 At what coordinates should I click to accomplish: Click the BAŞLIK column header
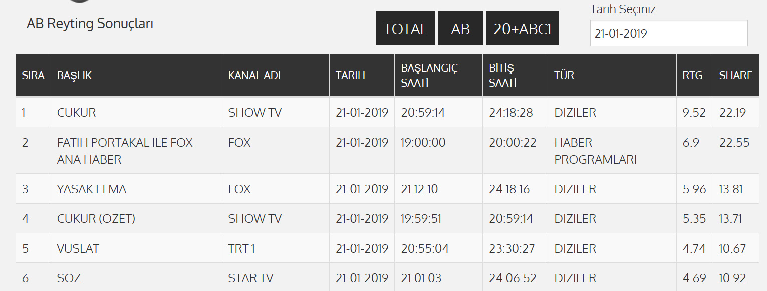74,75
